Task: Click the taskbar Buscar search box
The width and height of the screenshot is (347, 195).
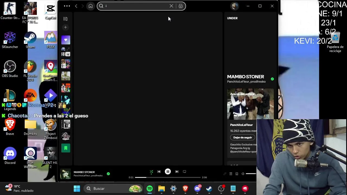Action: point(113,188)
